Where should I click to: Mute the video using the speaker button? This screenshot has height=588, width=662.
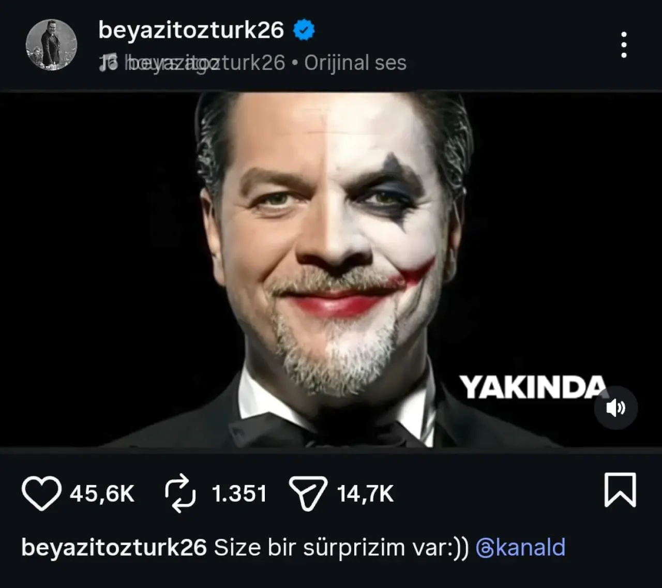[x=615, y=408]
